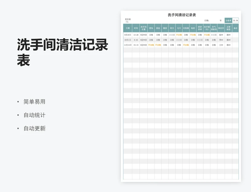Click 不合格 under 地面 in 9月18日 row
This screenshot has height=192, width=251.
click(193, 35)
